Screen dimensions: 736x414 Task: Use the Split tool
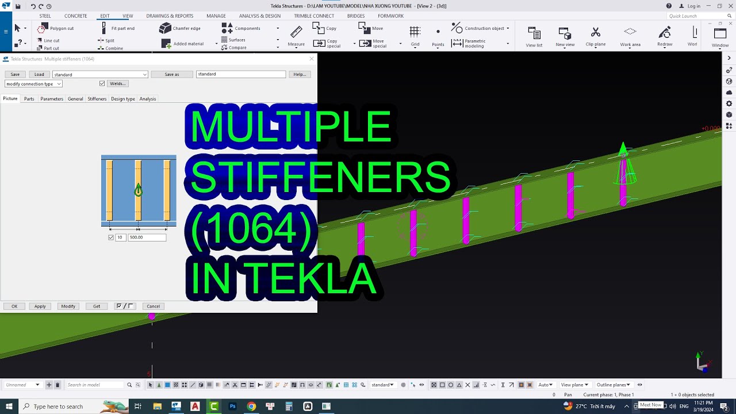click(x=106, y=41)
